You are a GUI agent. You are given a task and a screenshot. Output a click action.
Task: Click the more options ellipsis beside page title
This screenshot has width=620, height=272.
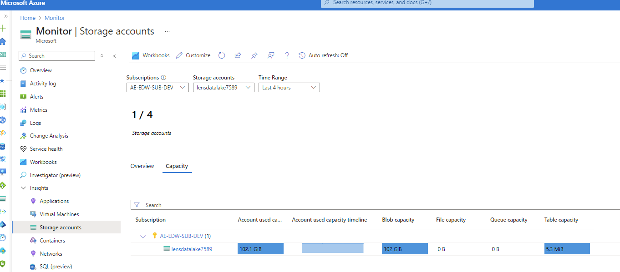pyautogui.click(x=167, y=31)
